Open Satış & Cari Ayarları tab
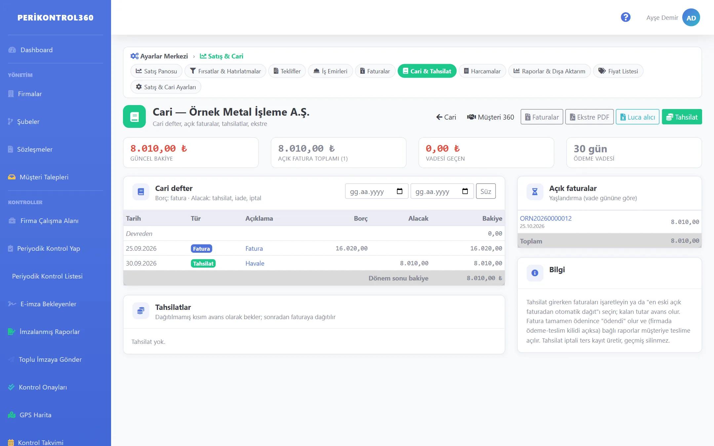The image size is (714, 446). 166,87
